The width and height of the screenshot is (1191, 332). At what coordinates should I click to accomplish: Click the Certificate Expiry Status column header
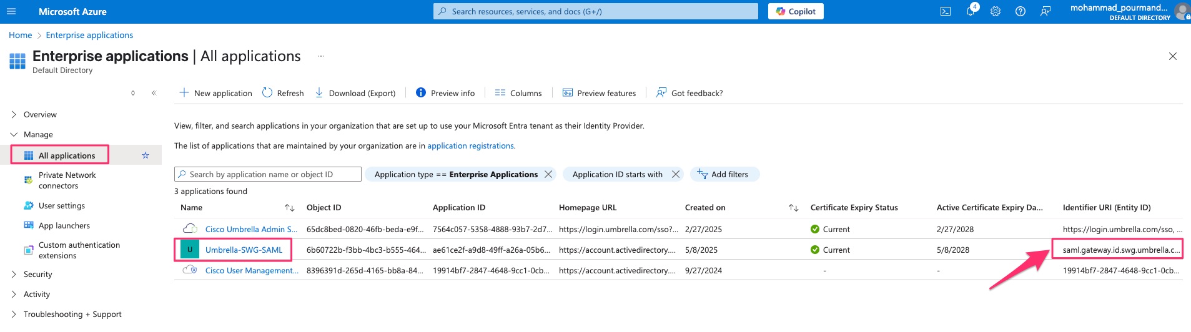point(854,207)
